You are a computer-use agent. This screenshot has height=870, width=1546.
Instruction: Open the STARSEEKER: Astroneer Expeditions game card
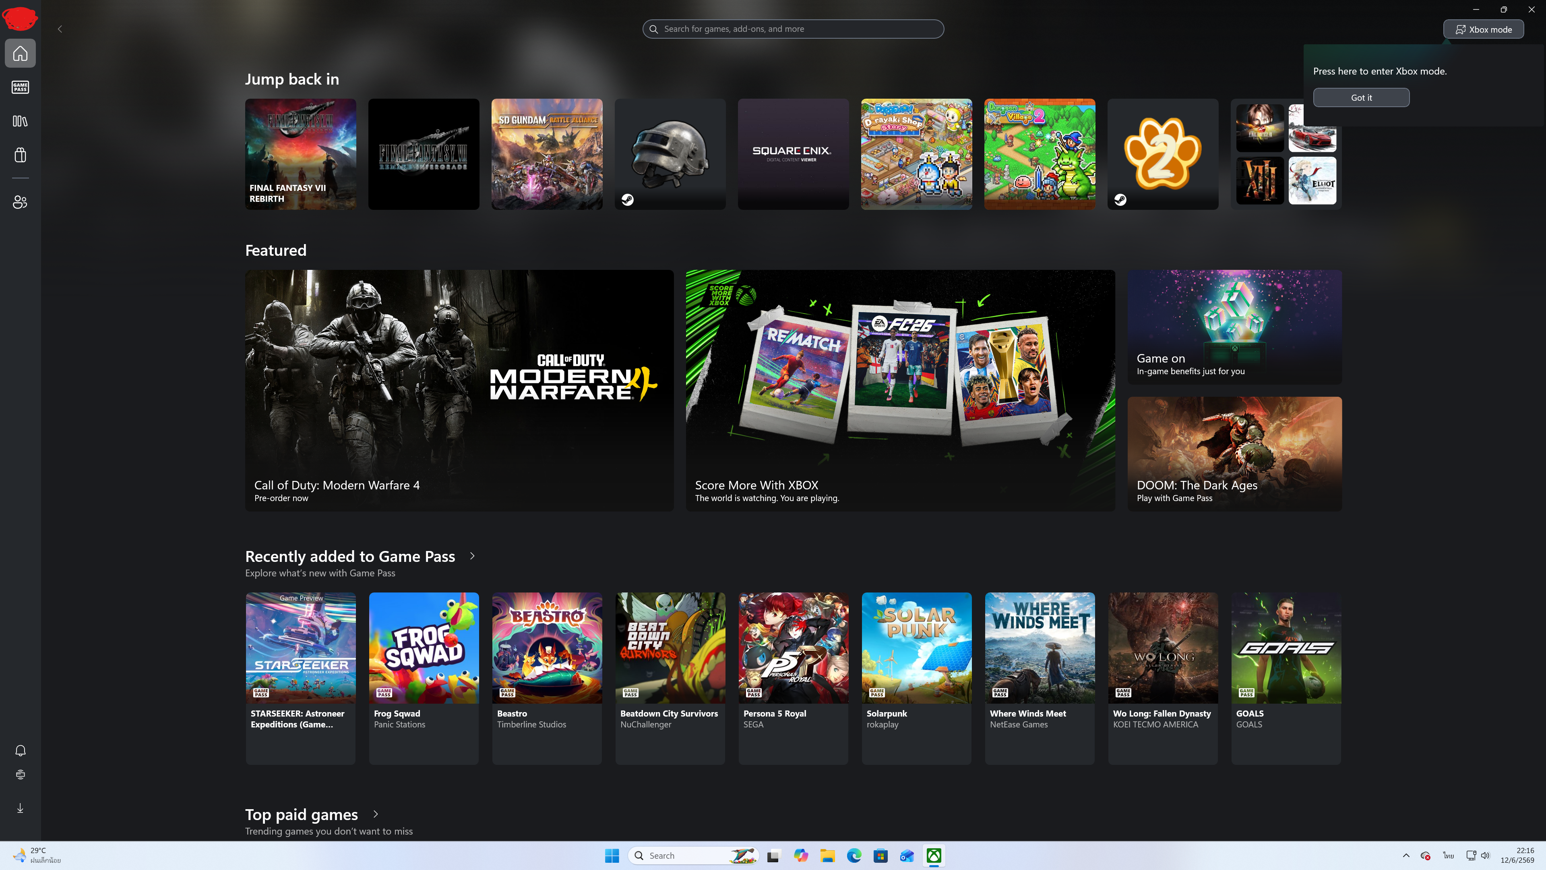[x=301, y=678]
